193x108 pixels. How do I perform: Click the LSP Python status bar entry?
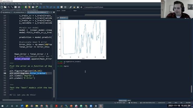pos(120,103)
